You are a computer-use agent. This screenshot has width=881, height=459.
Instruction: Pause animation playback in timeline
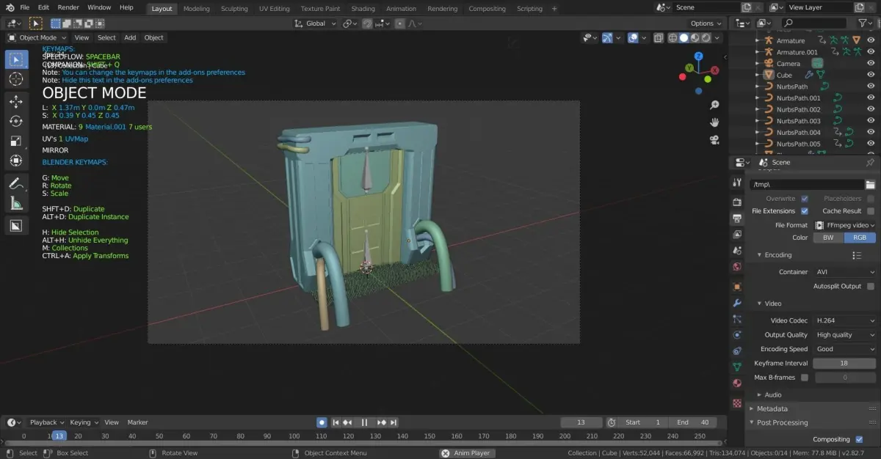(364, 422)
